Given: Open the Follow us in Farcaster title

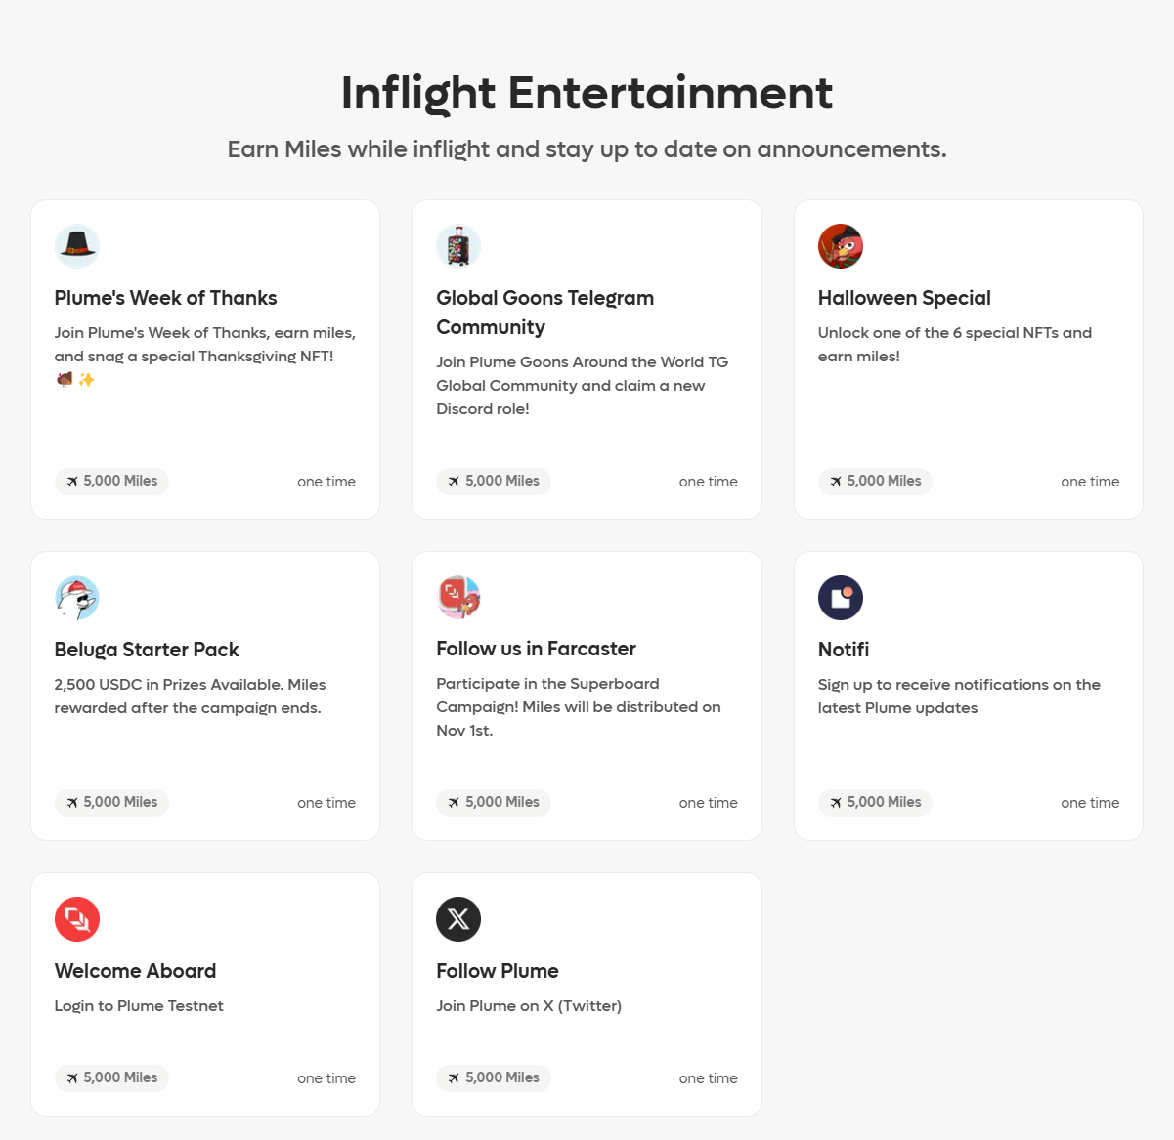Looking at the screenshot, I should point(536,649).
